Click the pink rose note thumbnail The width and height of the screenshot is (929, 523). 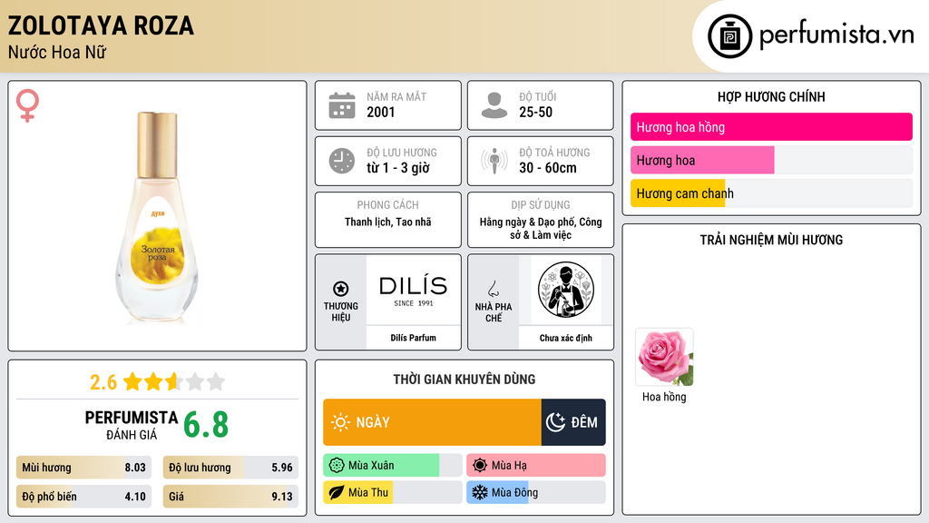point(664,357)
